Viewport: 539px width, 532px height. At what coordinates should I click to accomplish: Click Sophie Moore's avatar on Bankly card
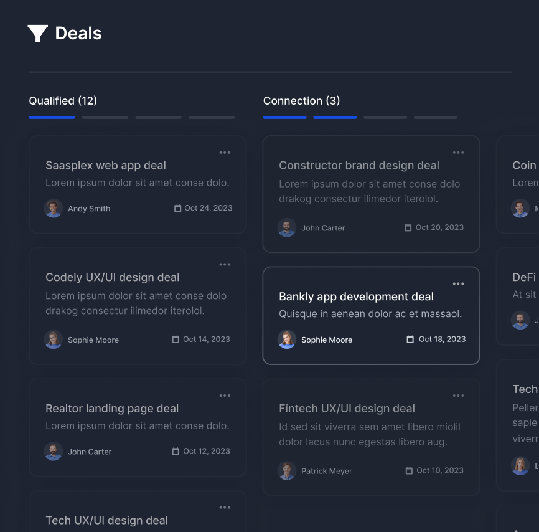[287, 340]
